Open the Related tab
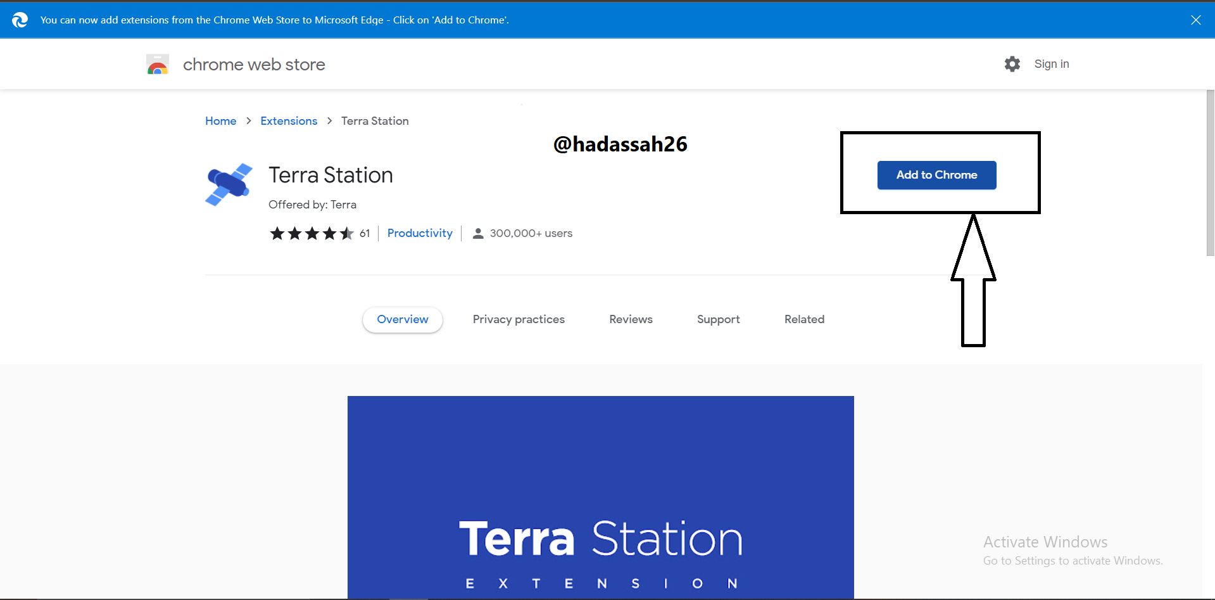The width and height of the screenshot is (1215, 600). (x=804, y=319)
